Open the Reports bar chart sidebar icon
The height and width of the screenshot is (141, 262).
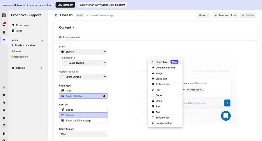tap(4, 102)
